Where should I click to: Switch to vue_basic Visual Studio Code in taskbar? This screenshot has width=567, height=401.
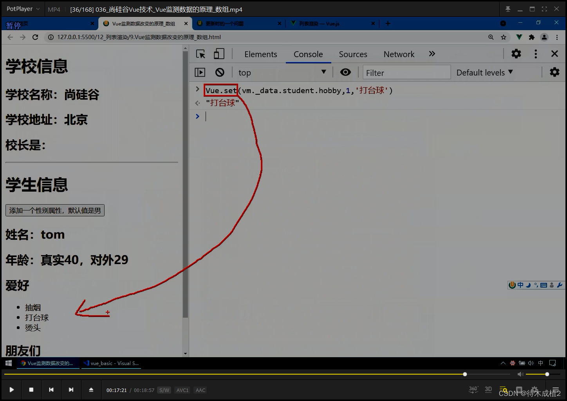(x=112, y=363)
